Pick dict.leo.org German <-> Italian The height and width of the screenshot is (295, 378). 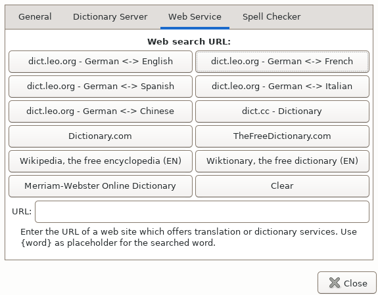pyautogui.click(x=282, y=87)
